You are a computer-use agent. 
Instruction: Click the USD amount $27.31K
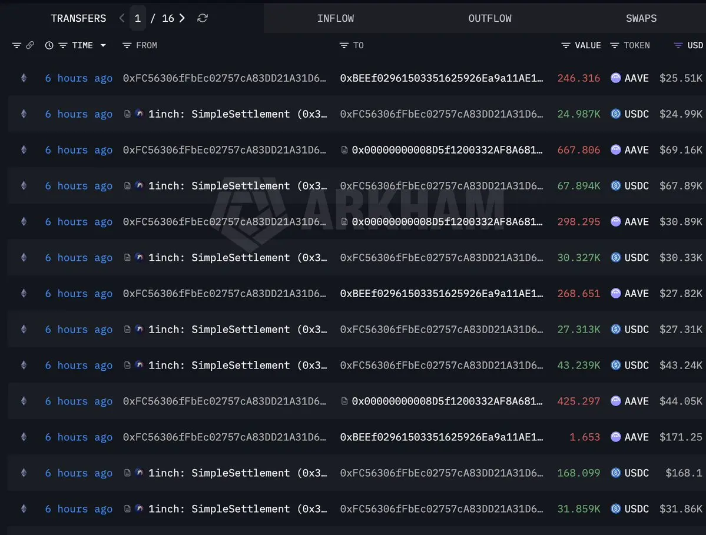pos(681,330)
